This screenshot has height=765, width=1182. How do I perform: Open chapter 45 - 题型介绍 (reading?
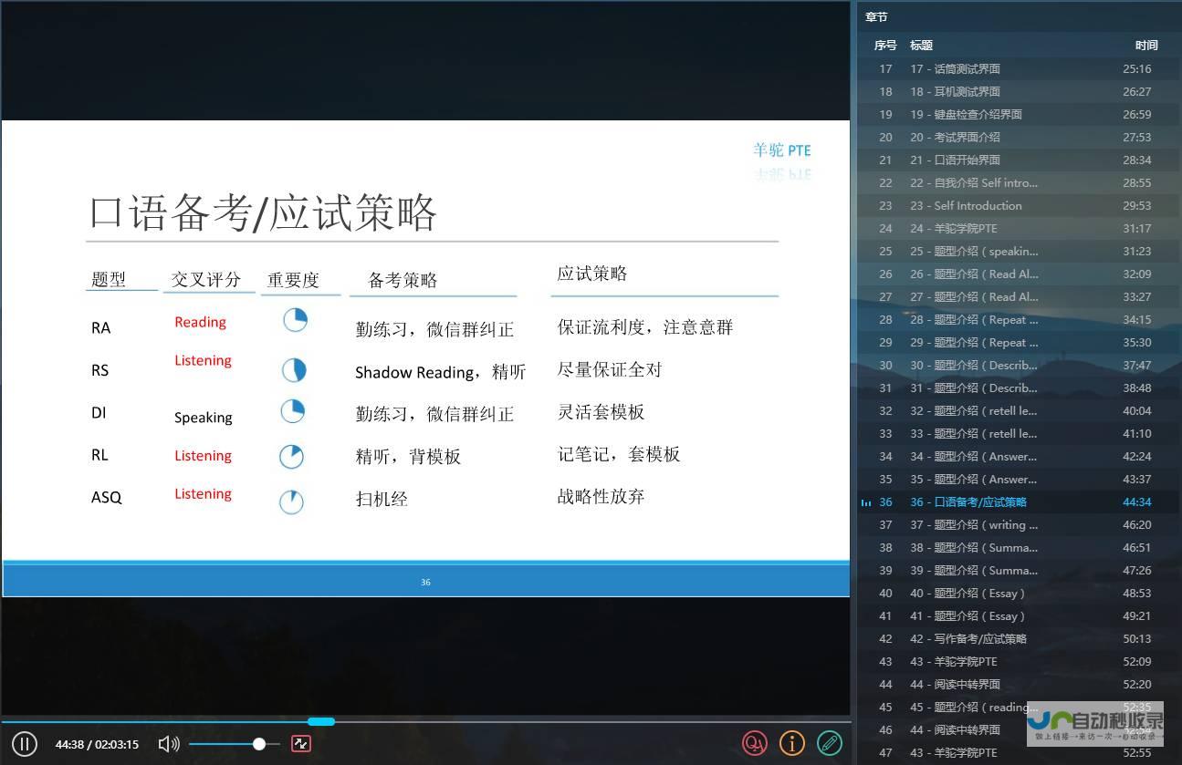pos(1018,707)
